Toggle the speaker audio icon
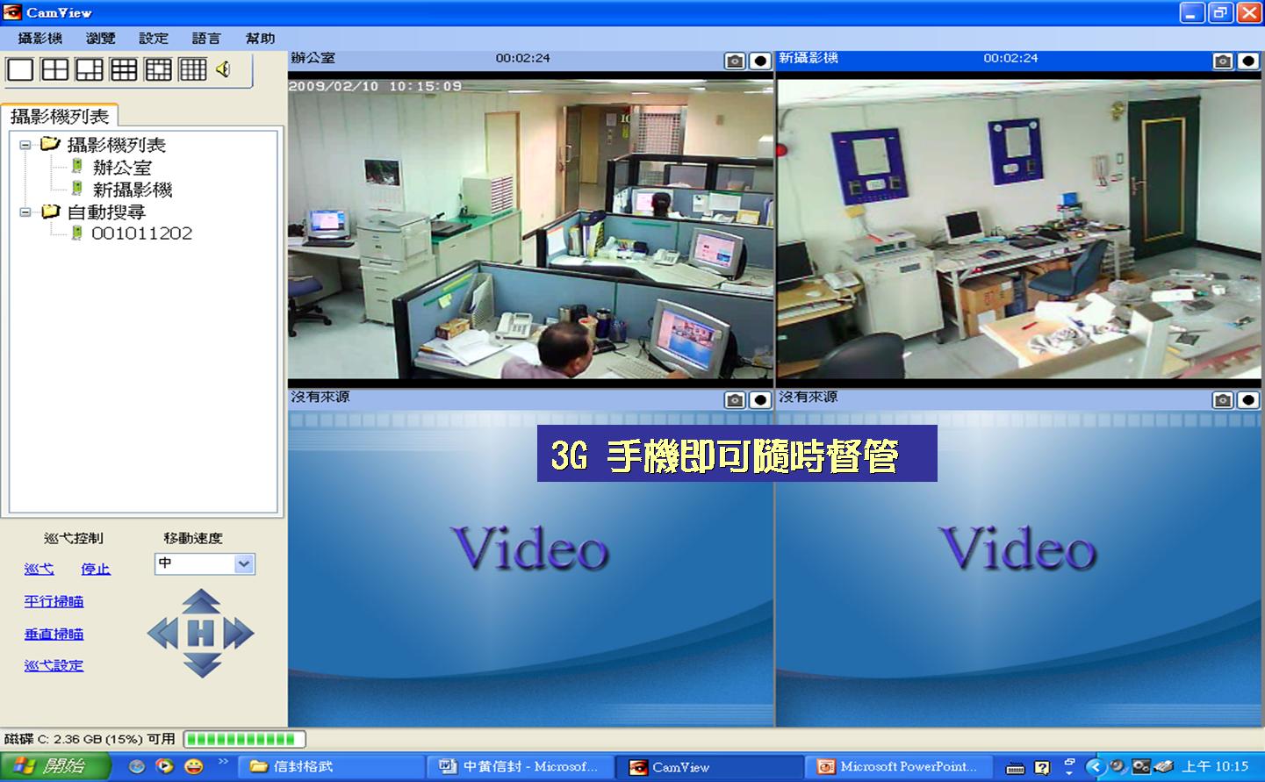The width and height of the screenshot is (1265, 782). [224, 69]
